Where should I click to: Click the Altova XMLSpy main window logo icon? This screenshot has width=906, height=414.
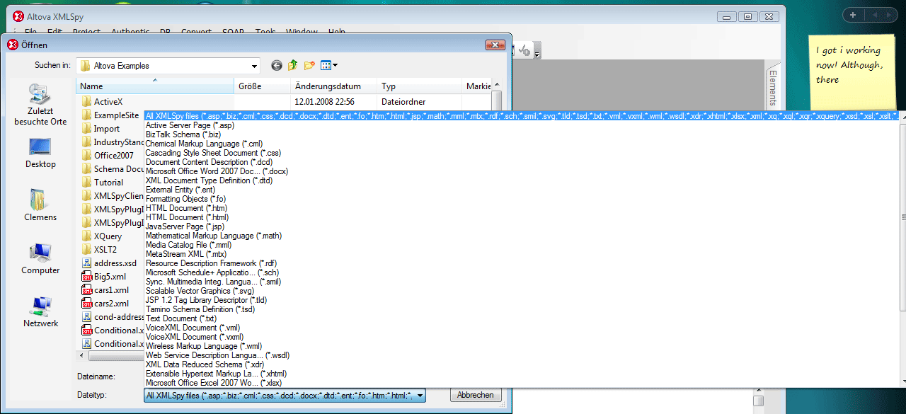click(x=19, y=16)
